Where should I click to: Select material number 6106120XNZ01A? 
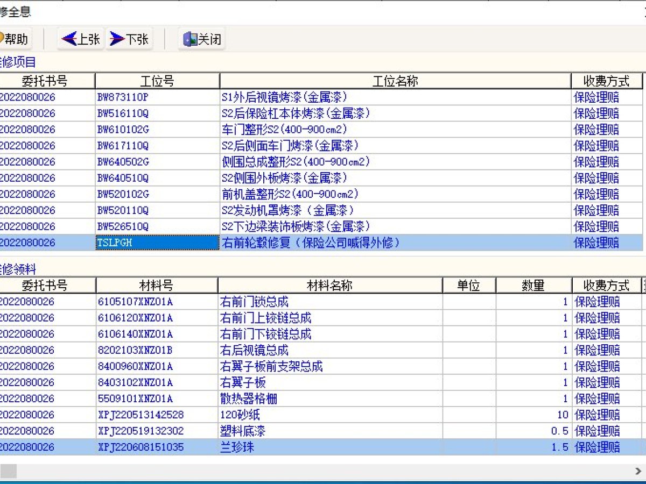coord(136,318)
